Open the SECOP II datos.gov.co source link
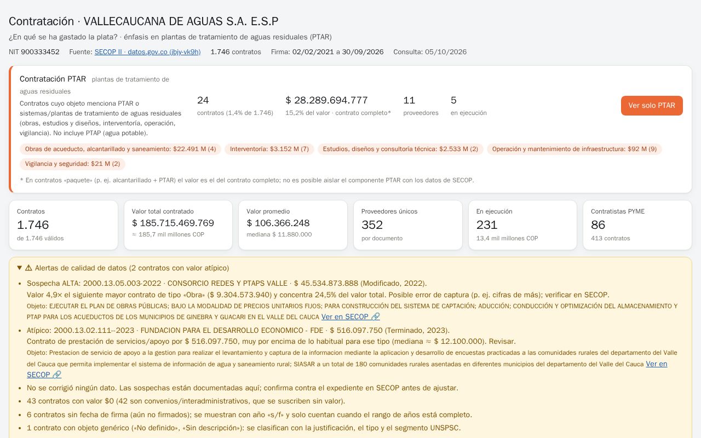701x438 pixels. pyautogui.click(x=147, y=52)
